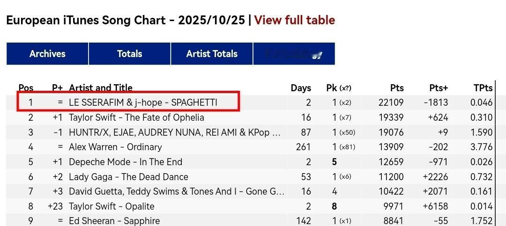506x226 pixels.
Task: Click the TPts column header
Action: pos(483,88)
